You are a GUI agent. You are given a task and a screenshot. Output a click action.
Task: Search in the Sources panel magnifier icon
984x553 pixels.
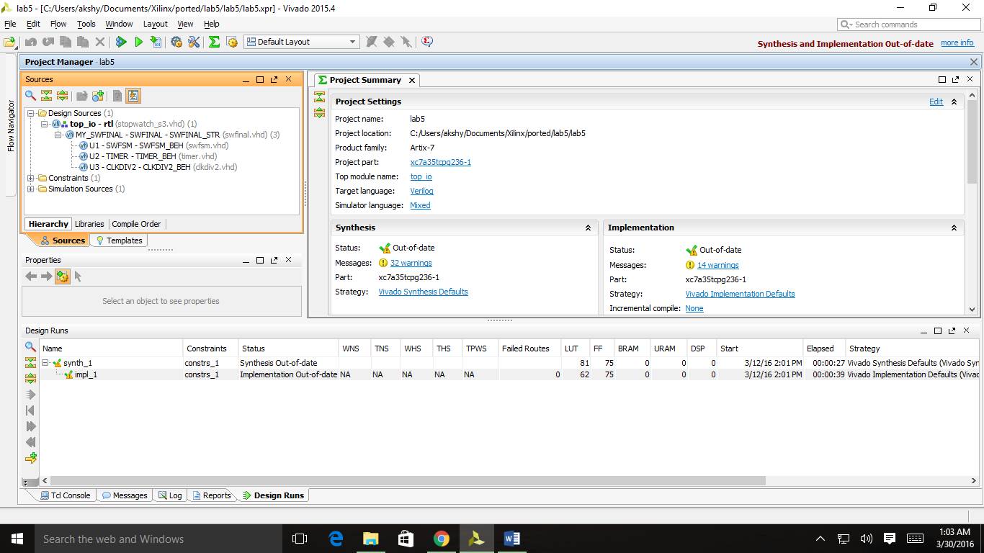(x=30, y=95)
